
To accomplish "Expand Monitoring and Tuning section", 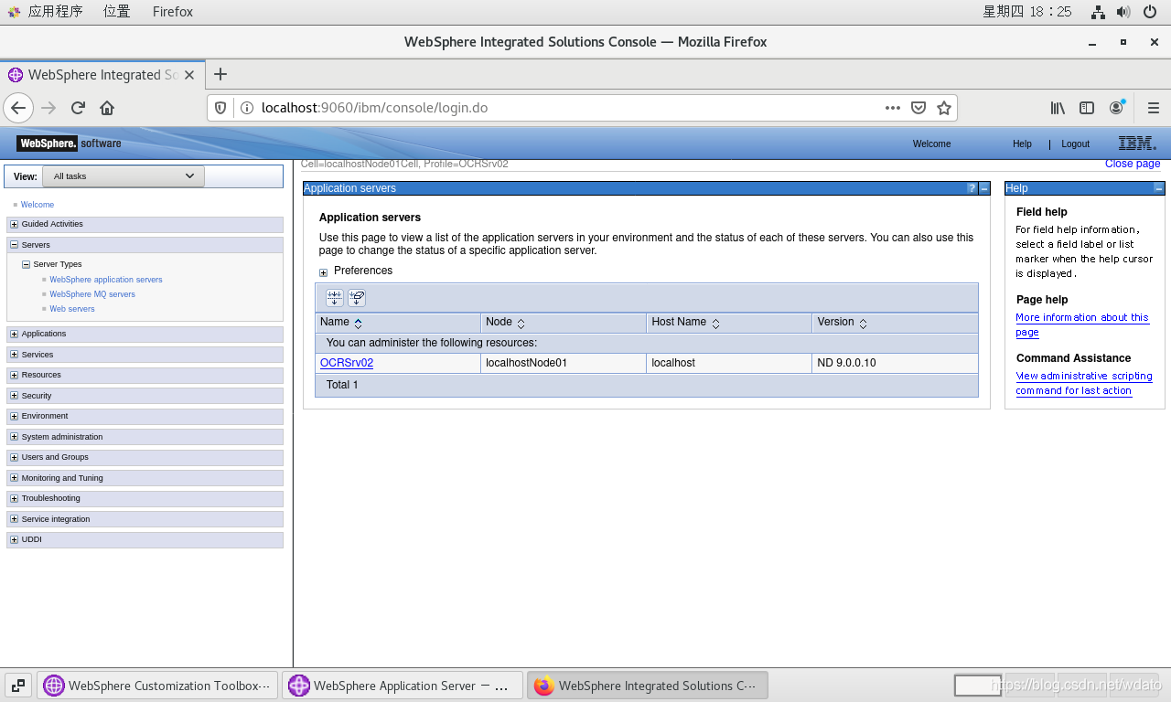I will coord(14,478).
